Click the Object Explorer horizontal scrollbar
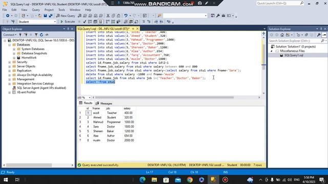 29,165
